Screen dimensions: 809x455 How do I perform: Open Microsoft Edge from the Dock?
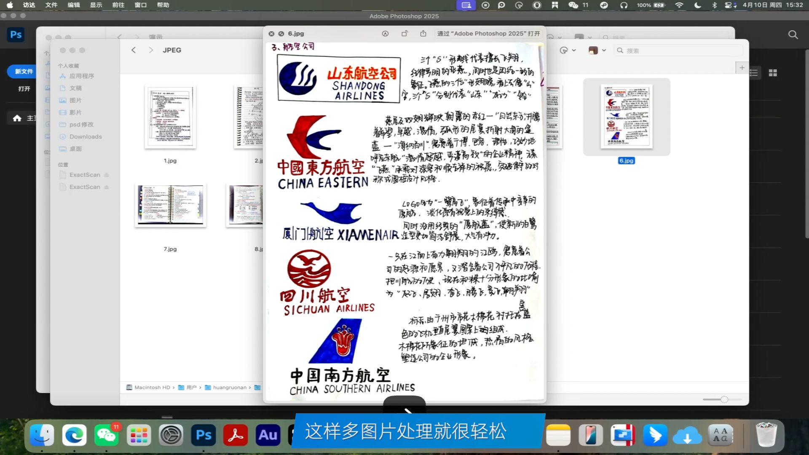coord(74,435)
